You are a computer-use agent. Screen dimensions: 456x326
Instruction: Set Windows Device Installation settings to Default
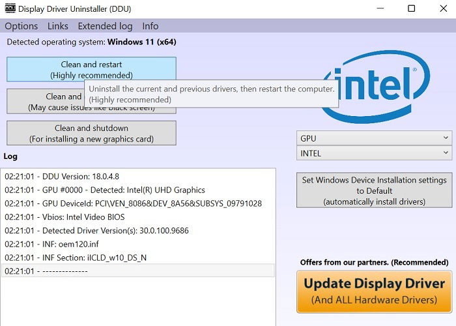coord(375,190)
